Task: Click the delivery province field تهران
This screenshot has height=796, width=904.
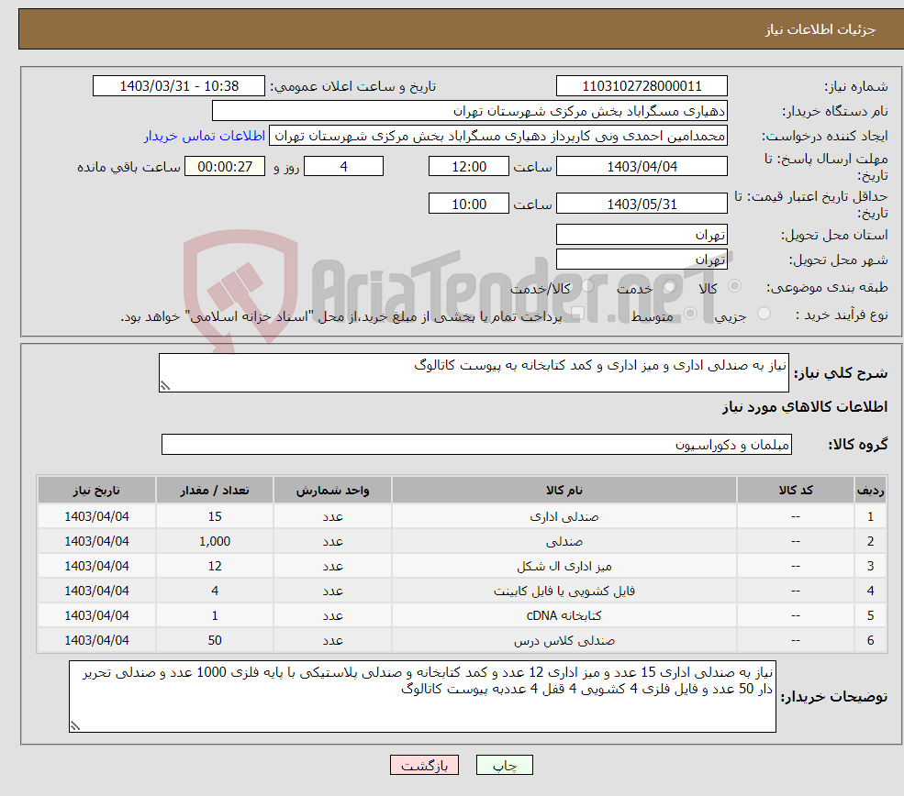Action: tap(642, 235)
